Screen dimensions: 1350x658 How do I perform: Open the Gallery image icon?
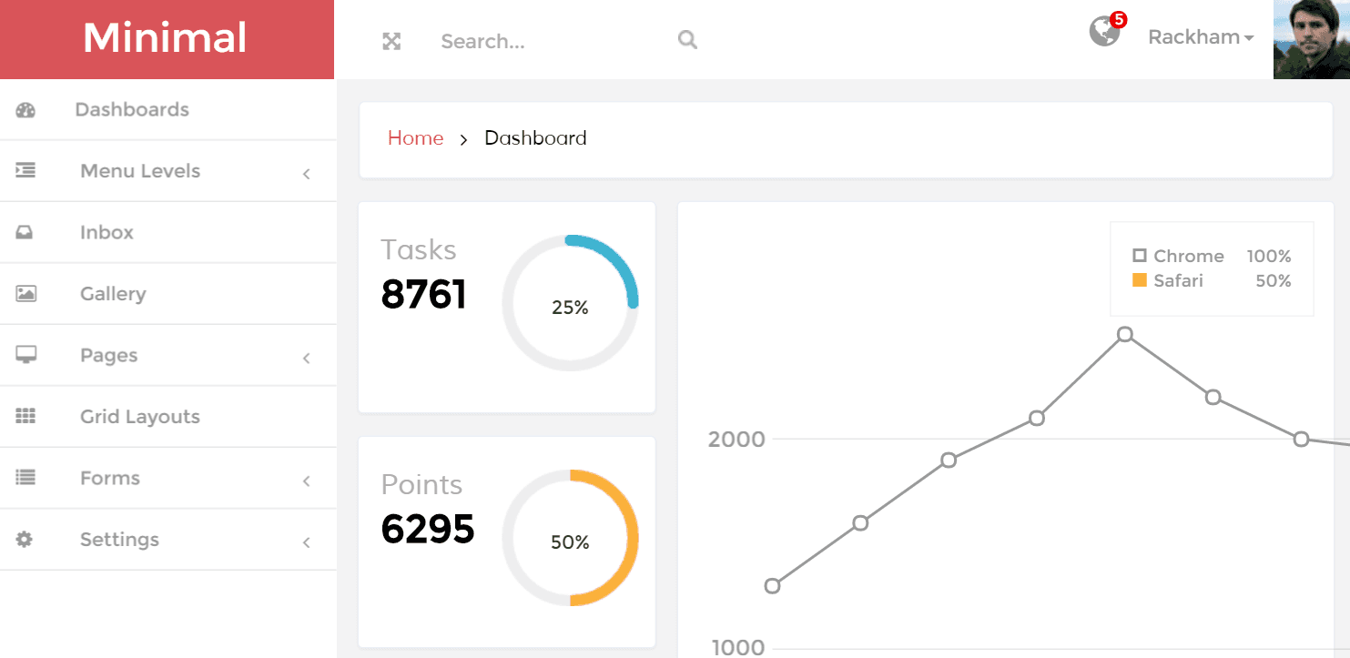pyautogui.click(x=23, y=293)
